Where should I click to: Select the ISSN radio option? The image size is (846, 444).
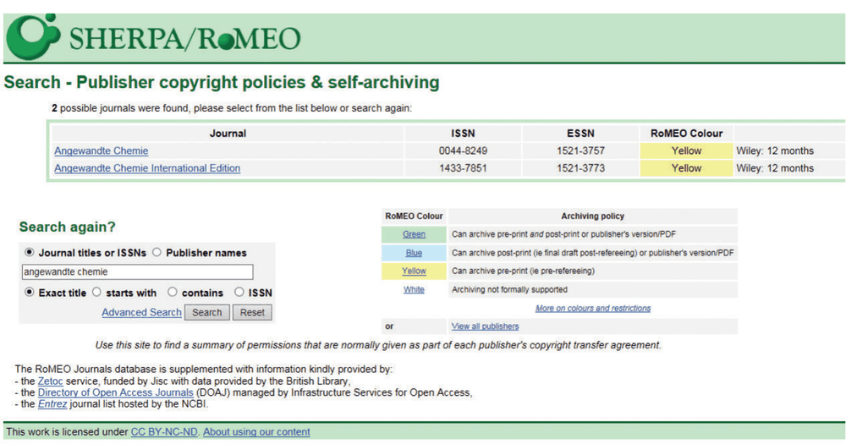pos(239,292)
